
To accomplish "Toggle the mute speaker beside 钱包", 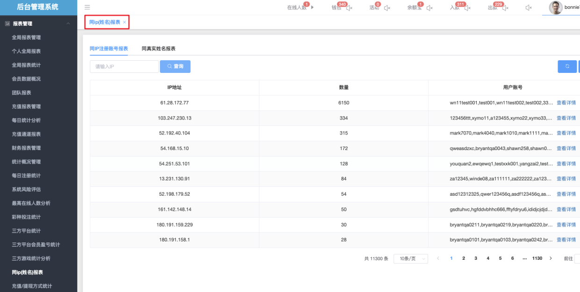I will pos(350,8).
